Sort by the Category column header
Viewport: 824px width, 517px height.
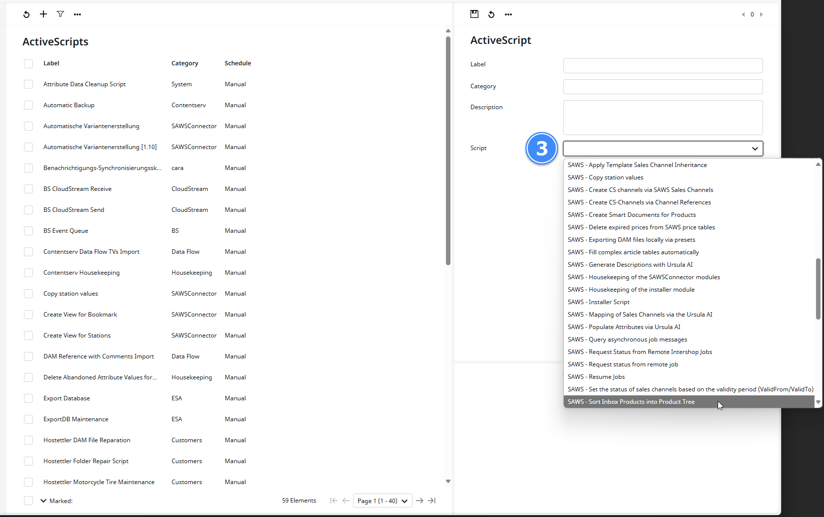tap(185, 63)
